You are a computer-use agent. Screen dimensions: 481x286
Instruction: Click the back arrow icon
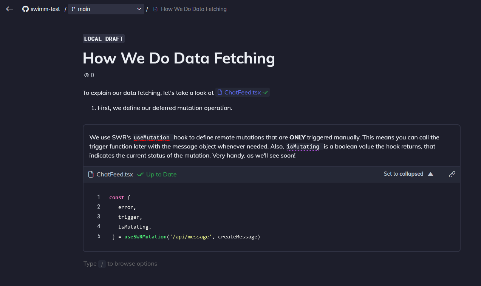click(x=10, y=9)
